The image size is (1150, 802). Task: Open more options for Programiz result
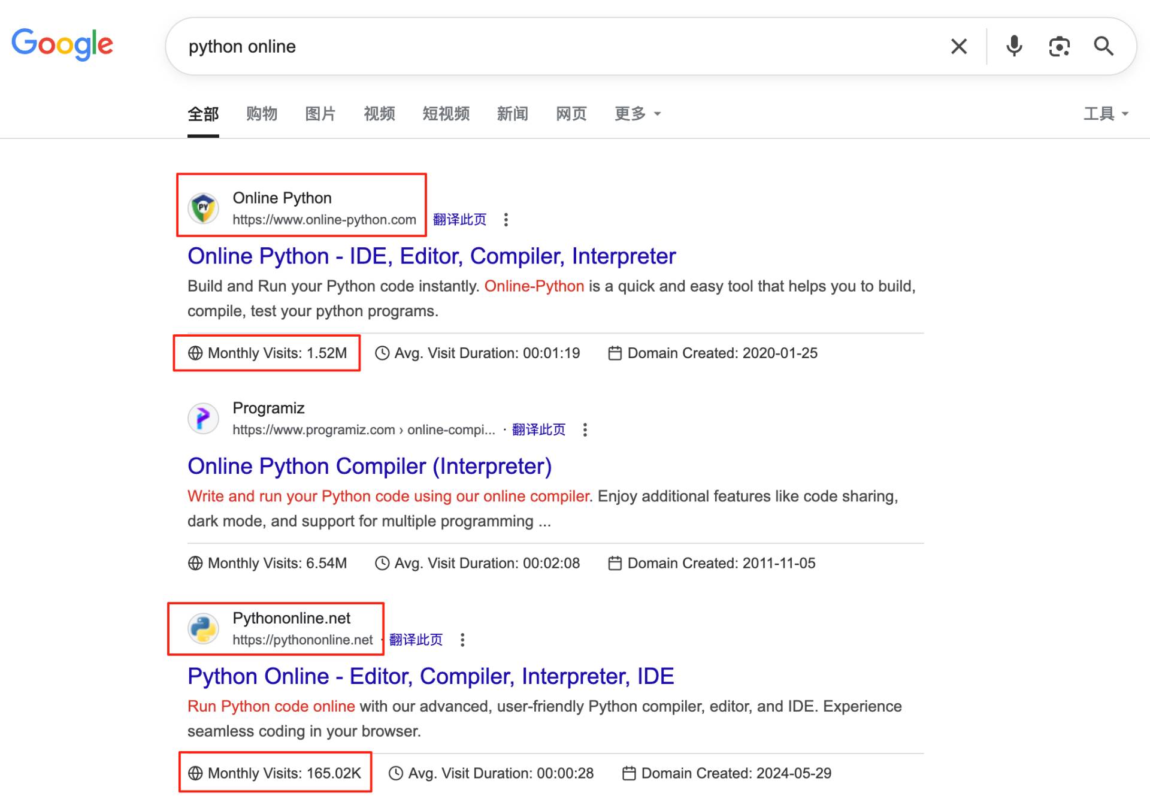tap(585, 429)
